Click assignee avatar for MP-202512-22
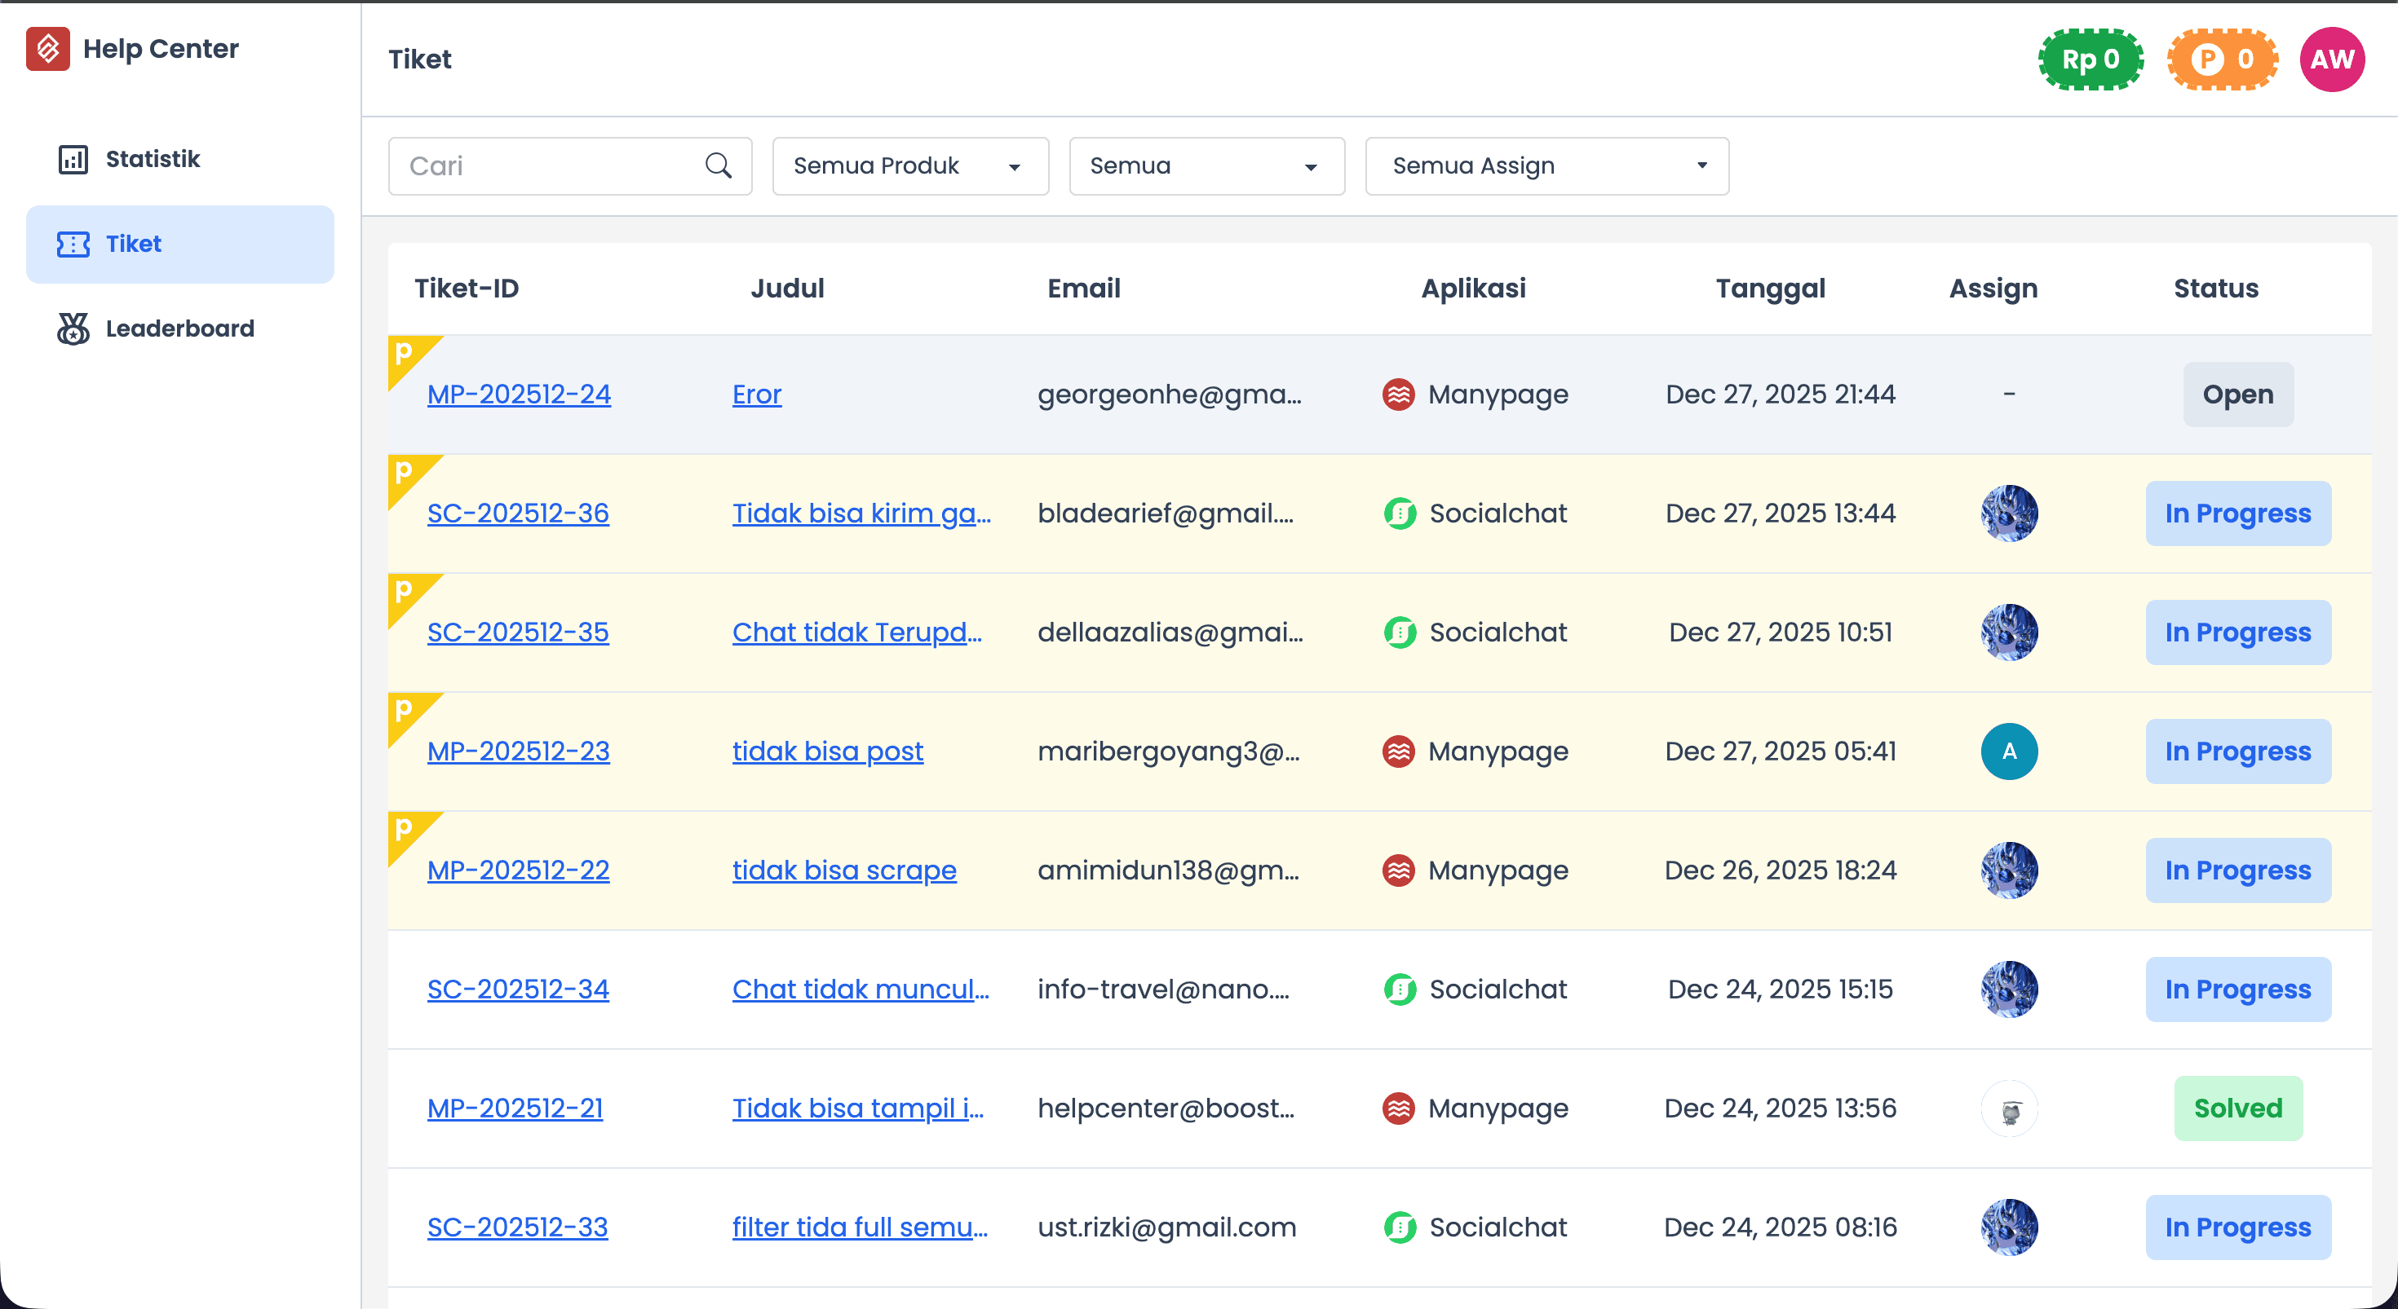 pyautogui.click(x=2009, y=870)
